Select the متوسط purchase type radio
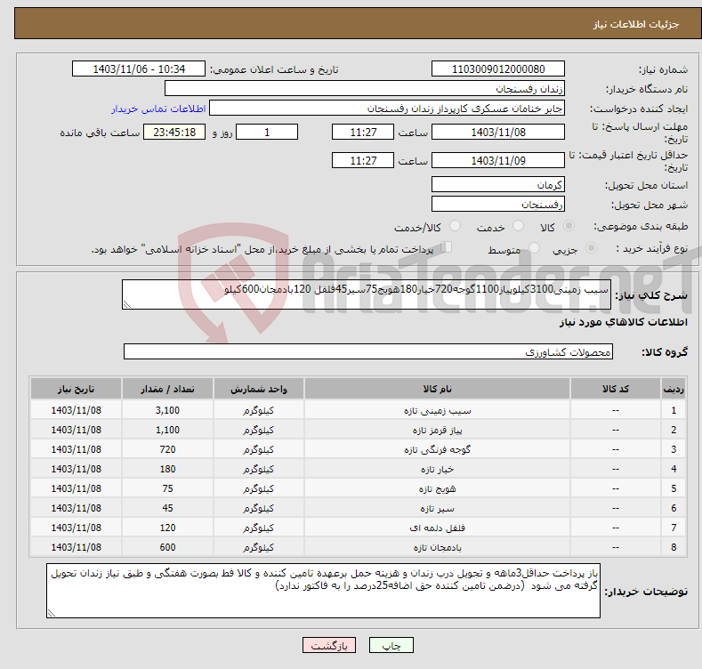This screenshot has height=669, width=702. tap(534, 248)
